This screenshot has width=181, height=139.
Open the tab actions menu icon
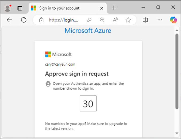20,8
